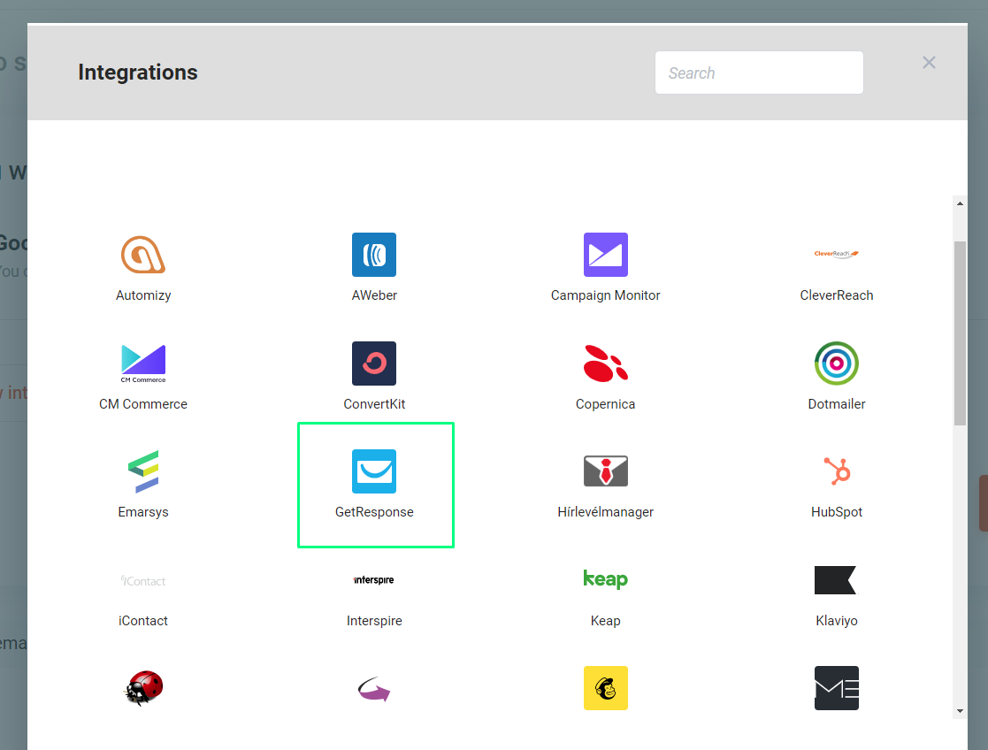Open the Campaign Monitor integration icon
The image size is (988, 750).
click(x=606, y=255)
